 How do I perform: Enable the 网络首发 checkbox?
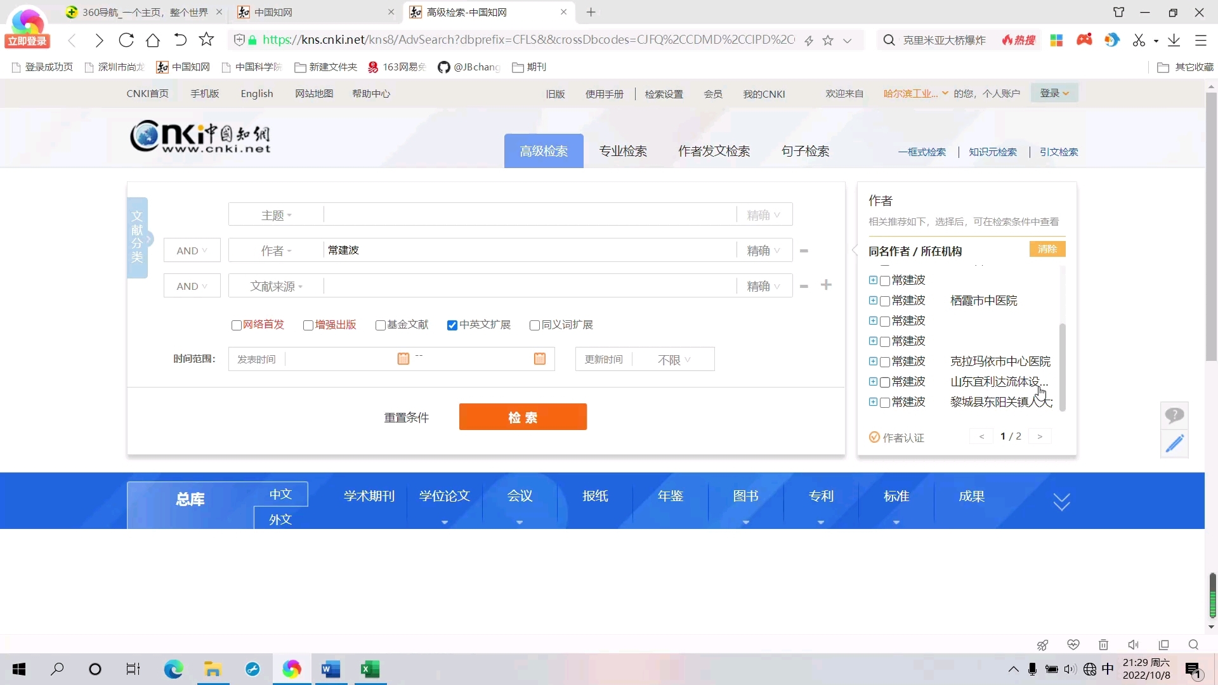pyautogui.click(x=237, y=325)
